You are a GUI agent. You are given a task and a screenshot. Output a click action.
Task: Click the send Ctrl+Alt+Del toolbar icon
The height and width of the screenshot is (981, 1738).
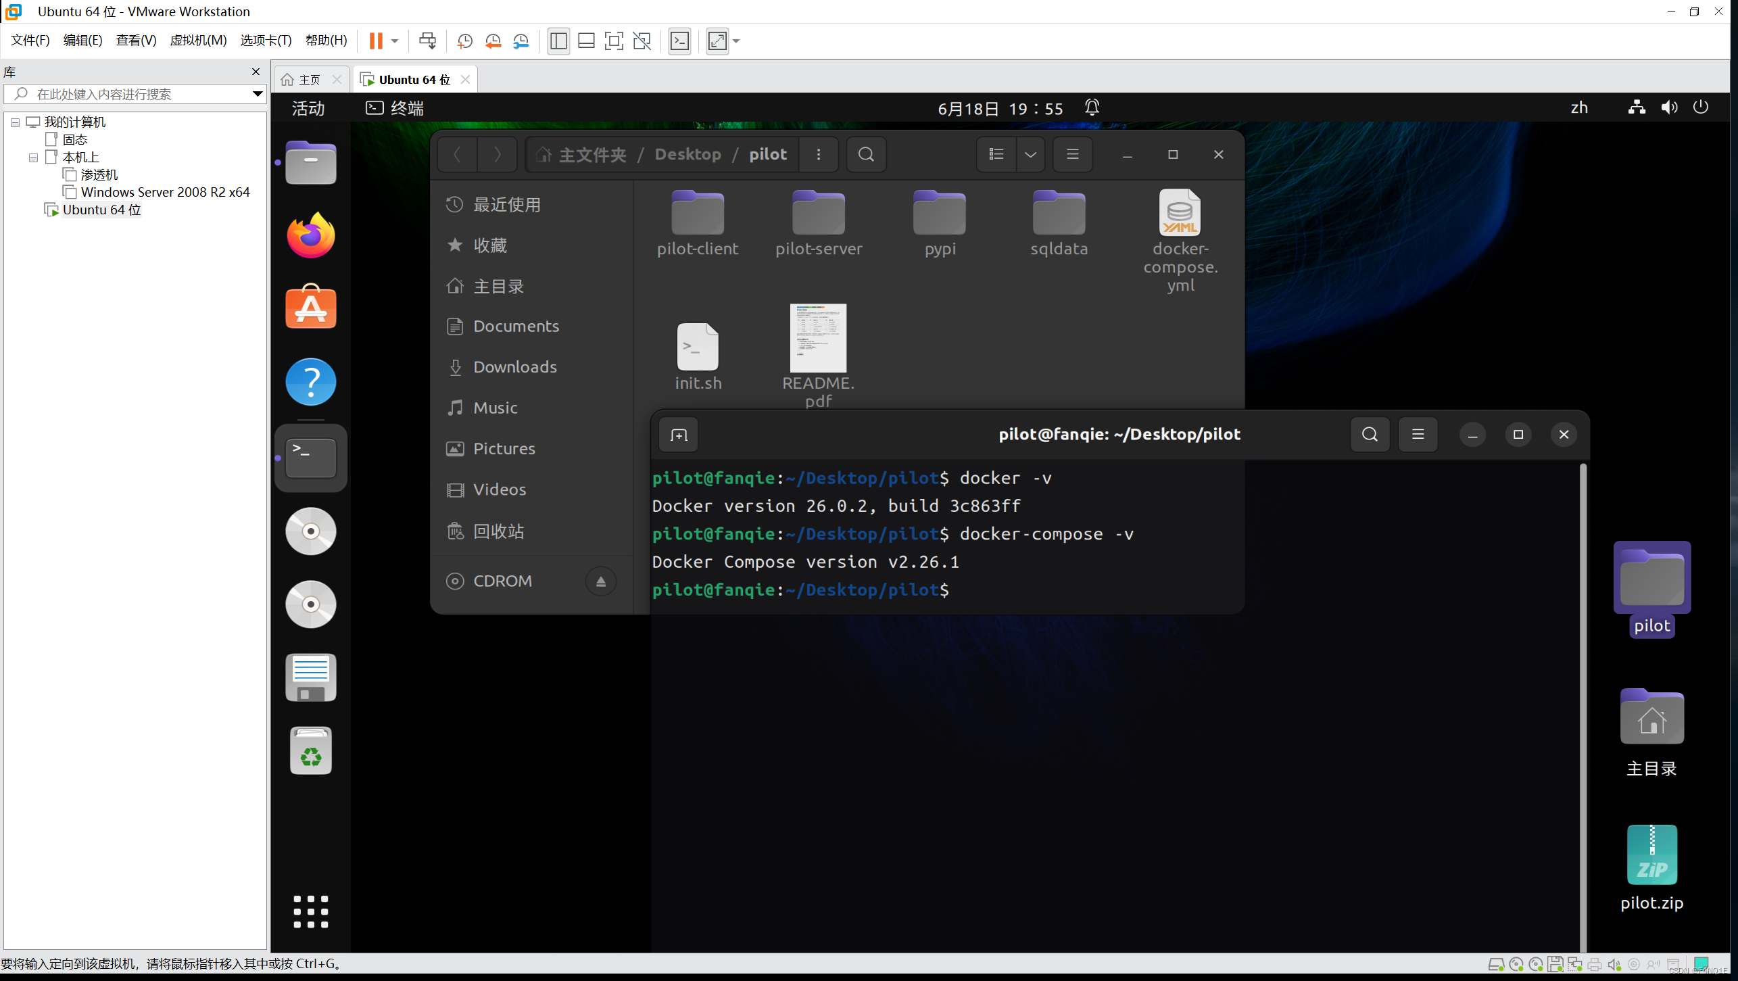point(427,41)
